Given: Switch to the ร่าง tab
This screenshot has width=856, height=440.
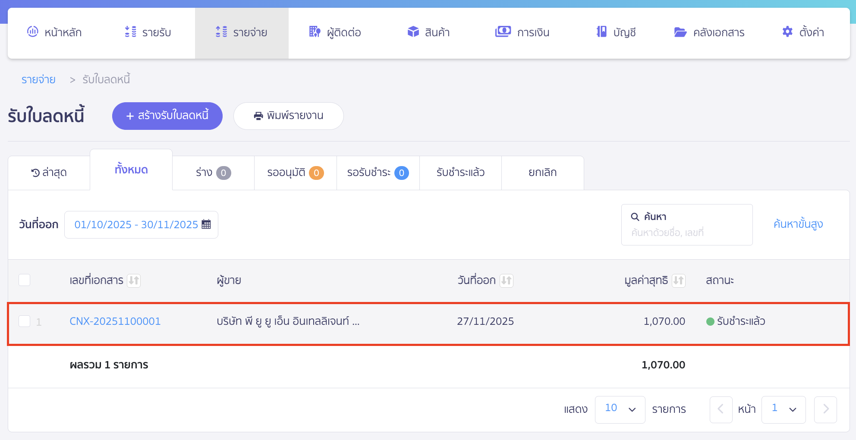Looking at the screenshot, I should (213, 173).
